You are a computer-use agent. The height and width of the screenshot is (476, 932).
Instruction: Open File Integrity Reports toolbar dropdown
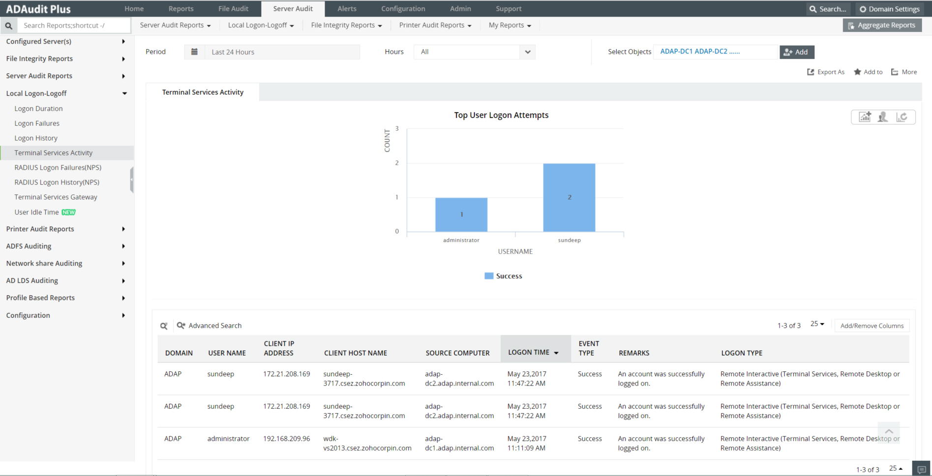pyautogui.click(x=346, y=25)
